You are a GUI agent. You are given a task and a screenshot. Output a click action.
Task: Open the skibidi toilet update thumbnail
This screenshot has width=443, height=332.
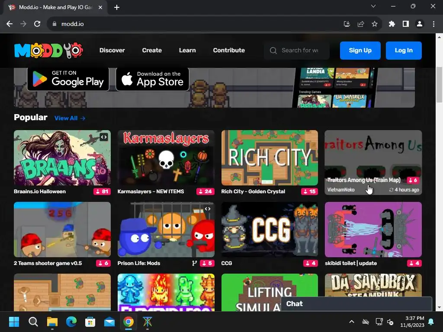coord(373,229)
